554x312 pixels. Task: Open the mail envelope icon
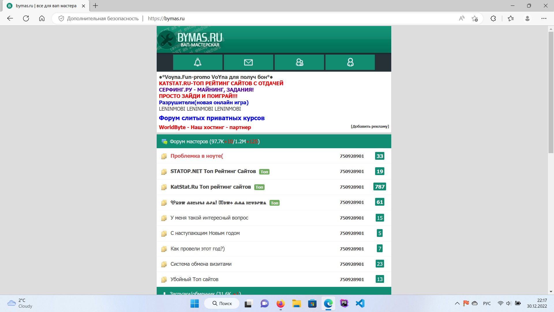(x=248, y=62)
